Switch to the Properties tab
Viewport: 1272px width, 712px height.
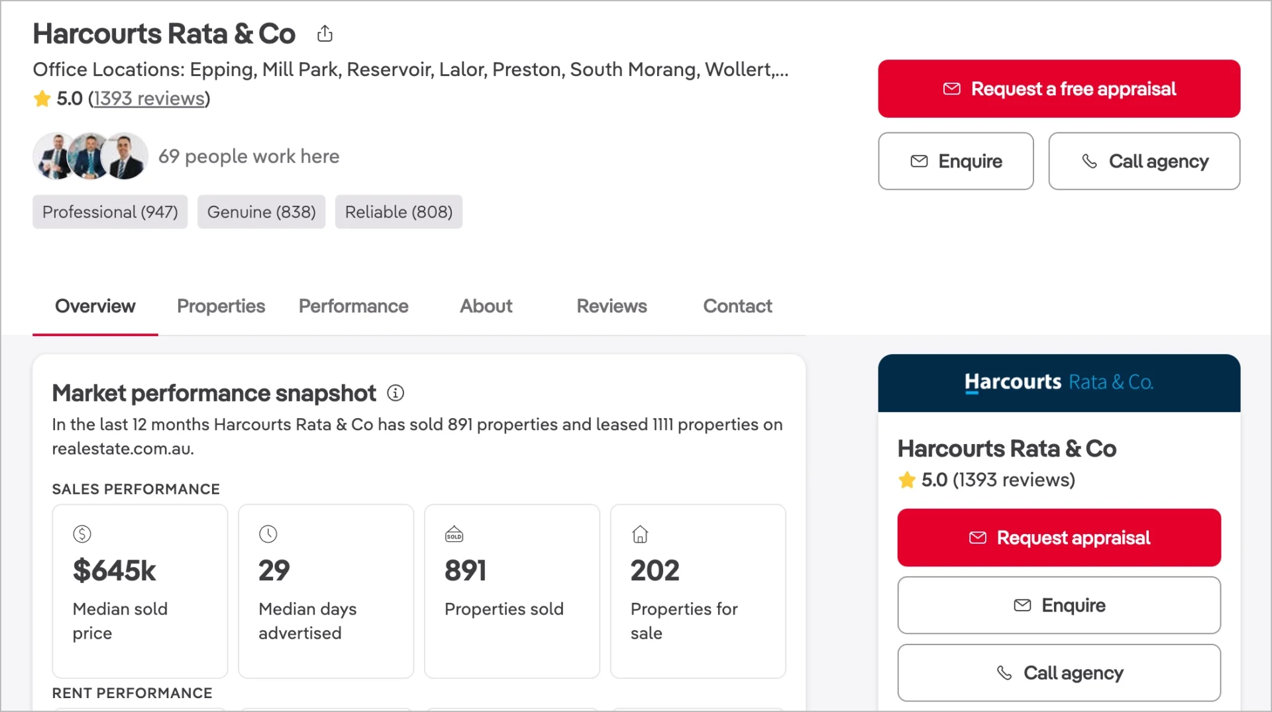point(221,306)
